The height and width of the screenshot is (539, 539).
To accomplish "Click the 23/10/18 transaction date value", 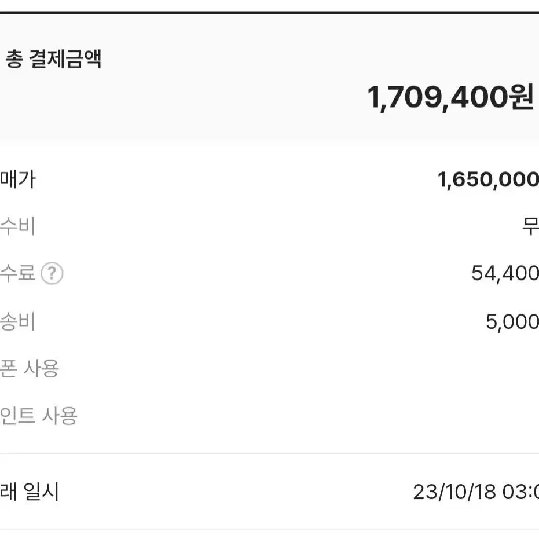I will click(476, 492).
